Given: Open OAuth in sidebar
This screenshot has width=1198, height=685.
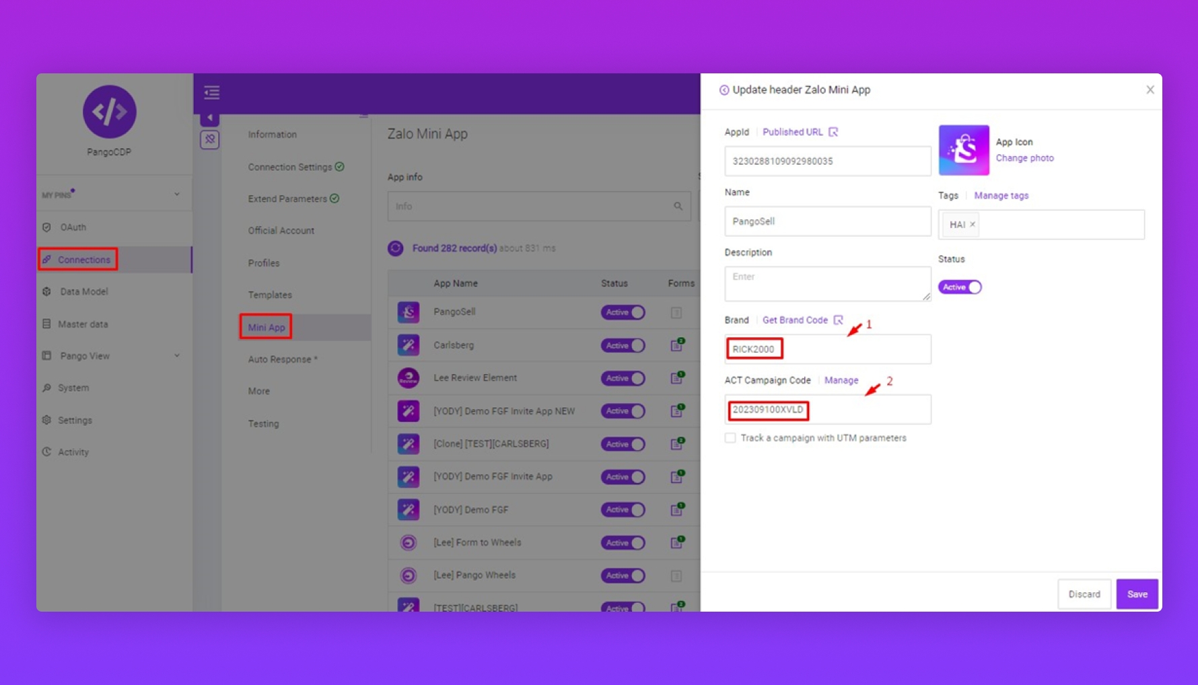Looking at the screenshot, I should tap(73, 227).
